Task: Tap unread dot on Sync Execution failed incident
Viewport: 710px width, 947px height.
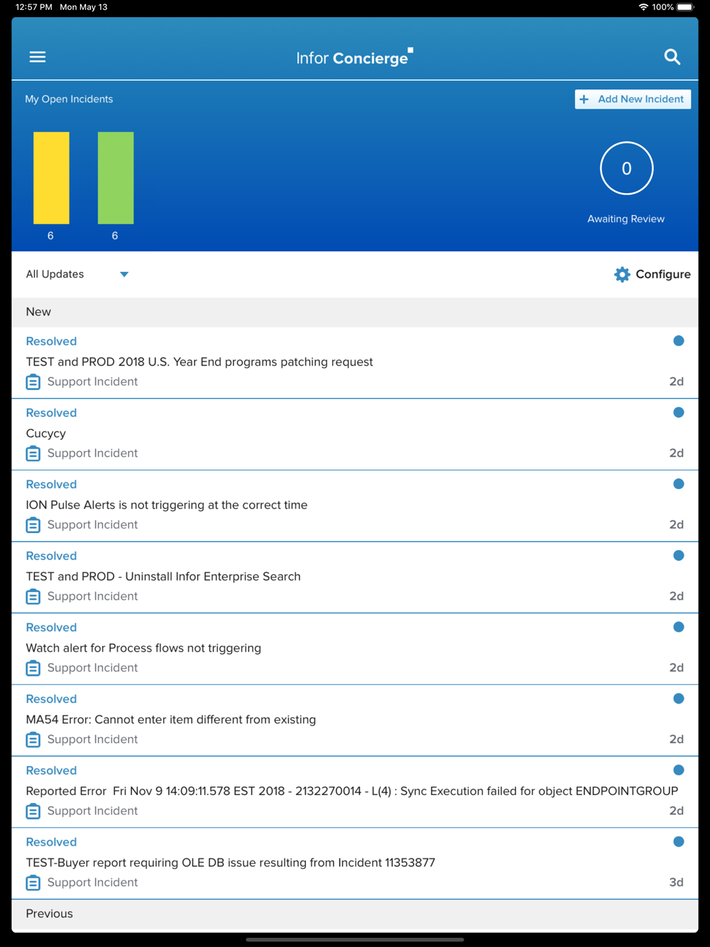Action: (x=679, y=770)
